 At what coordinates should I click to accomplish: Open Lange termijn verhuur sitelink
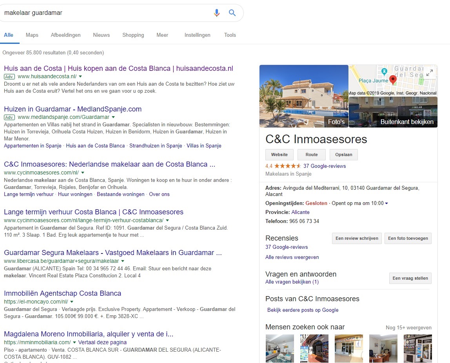tap(29, 194)
